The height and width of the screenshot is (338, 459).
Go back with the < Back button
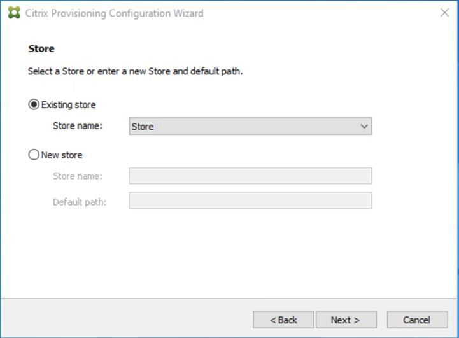(x=283, y=320)
